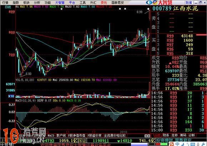Switch to the MACD indicator tab
Image resolution: width=207 pixels, height=146 pixels.
(51, 135)
